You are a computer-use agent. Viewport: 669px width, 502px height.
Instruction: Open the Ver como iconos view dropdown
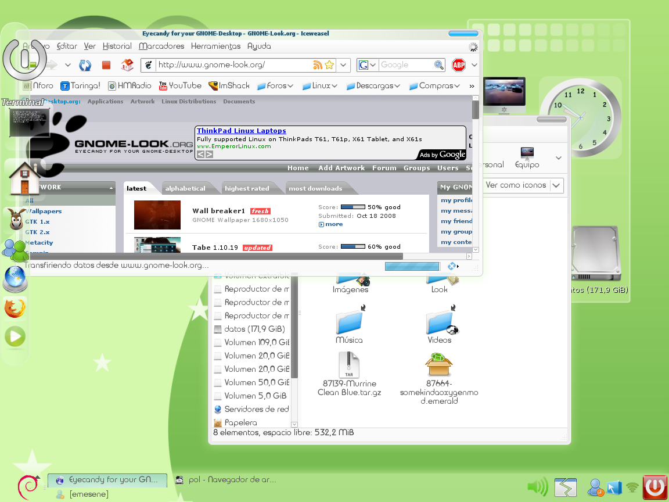[x=523, y=185]
